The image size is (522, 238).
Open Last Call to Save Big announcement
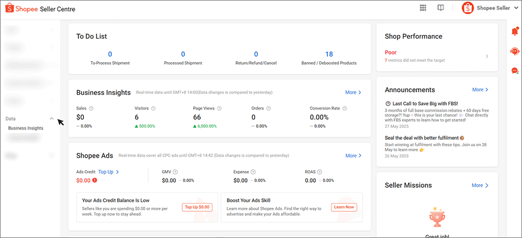click(425, 103)
